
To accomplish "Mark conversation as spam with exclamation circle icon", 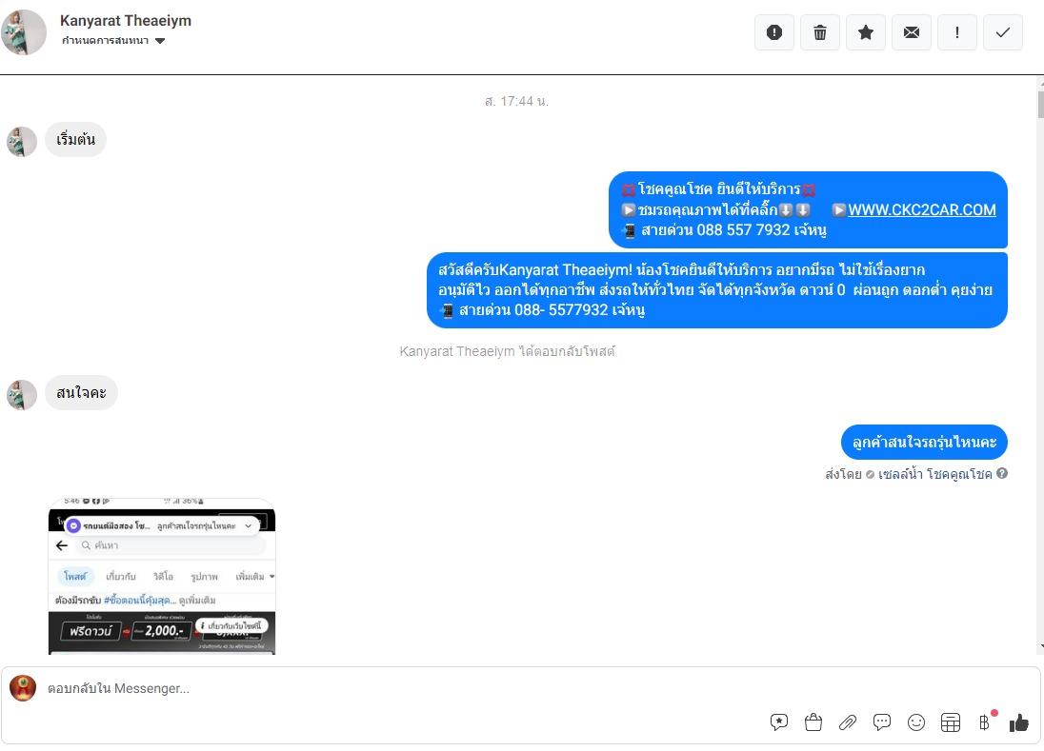I will [x=773, y=32].
